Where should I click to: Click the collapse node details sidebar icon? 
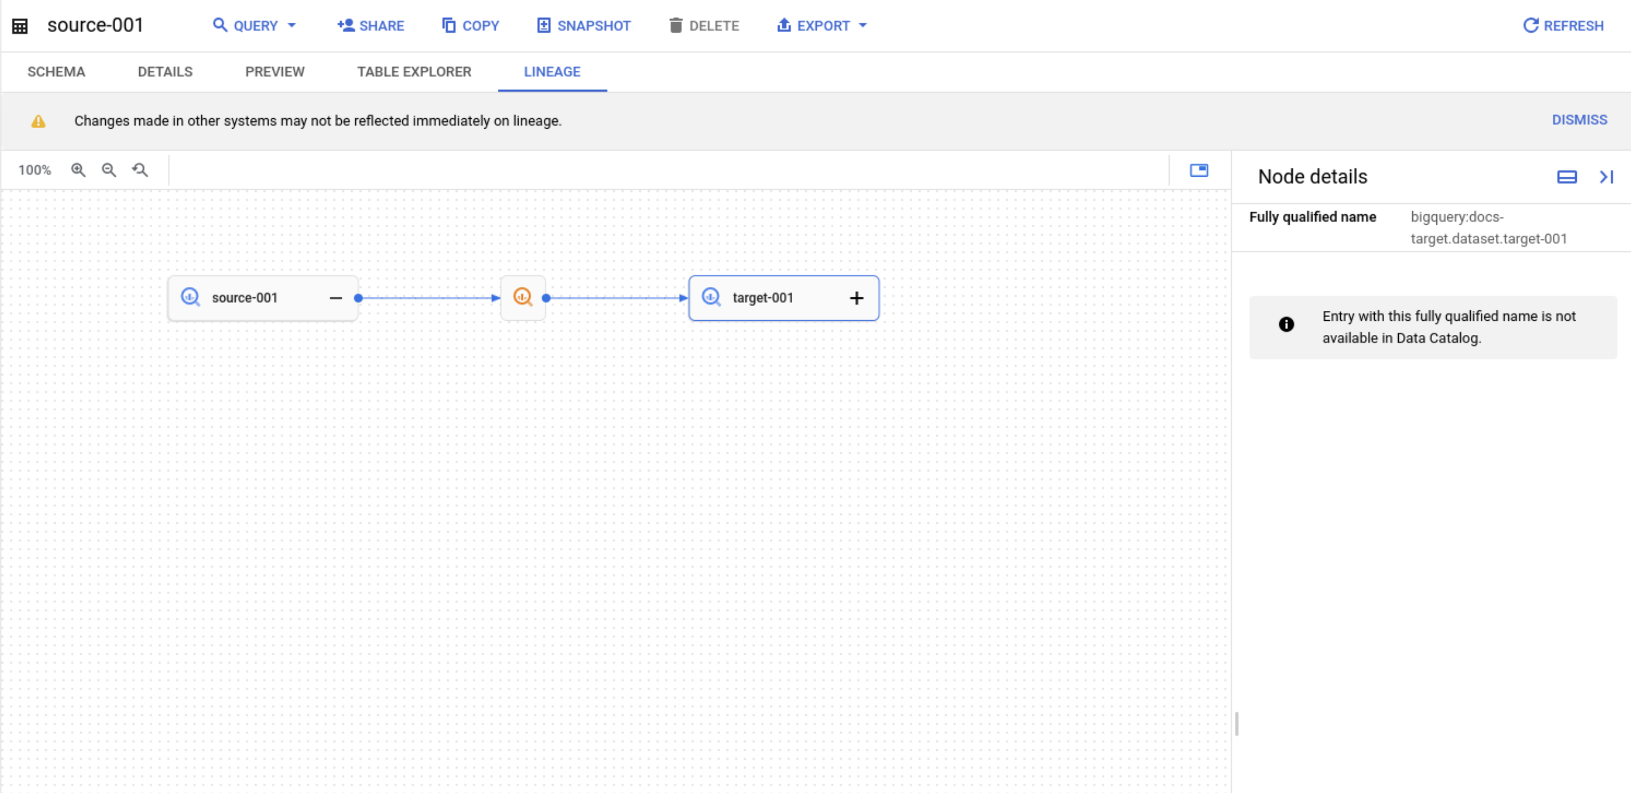(x=1606, y=177)
